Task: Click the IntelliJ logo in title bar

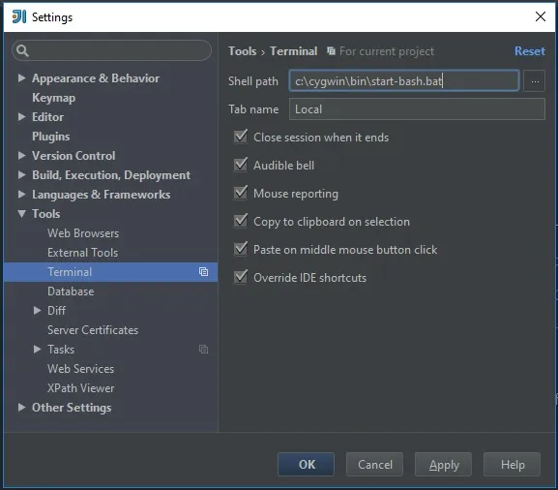Action: pos(19,16)
